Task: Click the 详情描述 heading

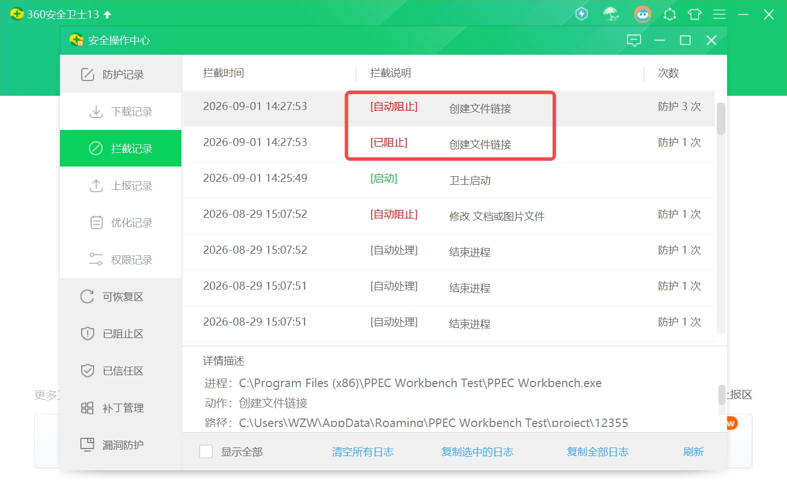Action: click(224, 361)
